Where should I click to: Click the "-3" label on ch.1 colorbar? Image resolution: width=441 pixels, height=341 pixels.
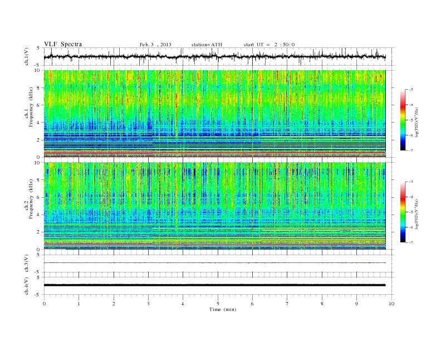(x=411, y=90)
